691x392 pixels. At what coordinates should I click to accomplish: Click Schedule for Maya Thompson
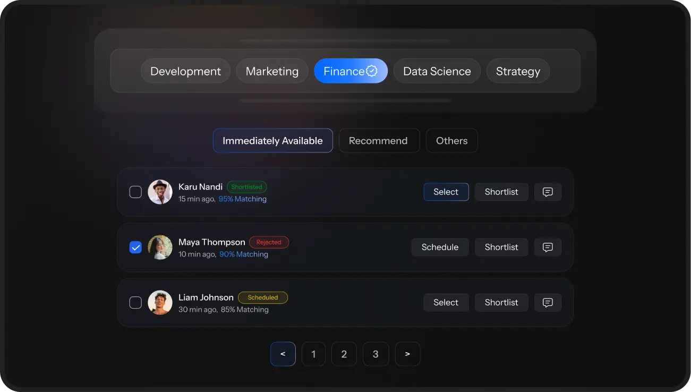(x=440, y=248)
